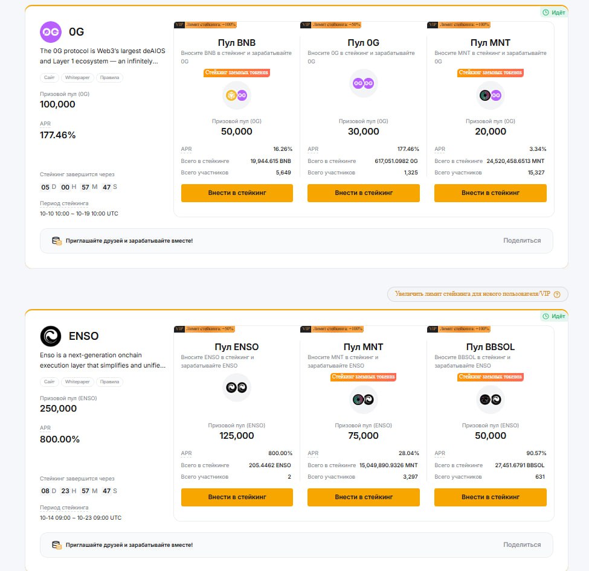Open the Правила link for 0G
This screenshot has height=571, width=589.
[x=109, y=78]
